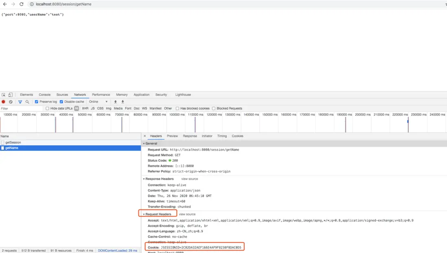Viewport: 447px width, 253px height.
Task: Go forward with browser forward arrow
Action: click(13, 4)
